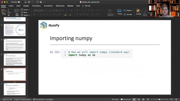Open the Review ribbon tab

tap(70, 6)
